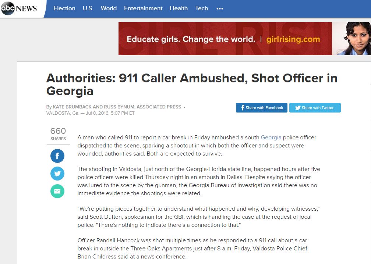Click the Educate girls banner text
371x264 pixels.
(x=191, y=39)
